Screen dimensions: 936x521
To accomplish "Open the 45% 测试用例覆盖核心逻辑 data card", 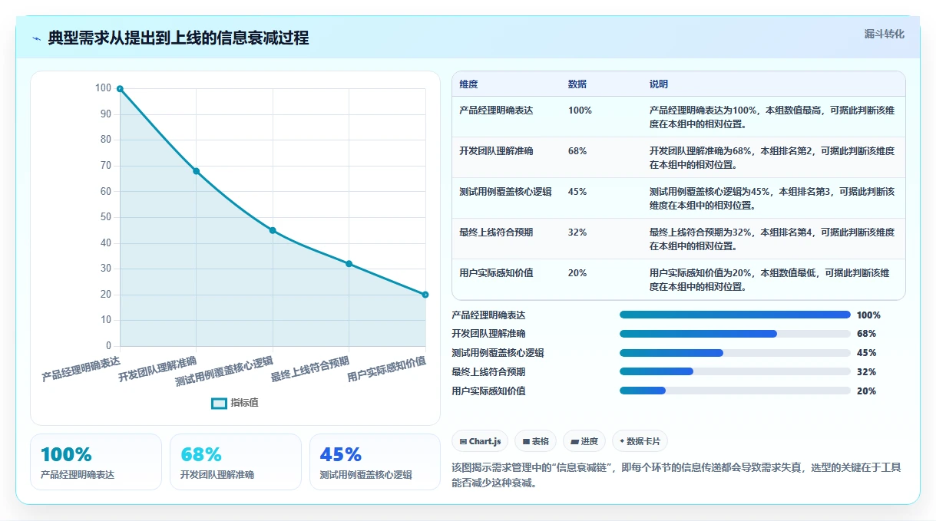I will [x=375, y=462].
